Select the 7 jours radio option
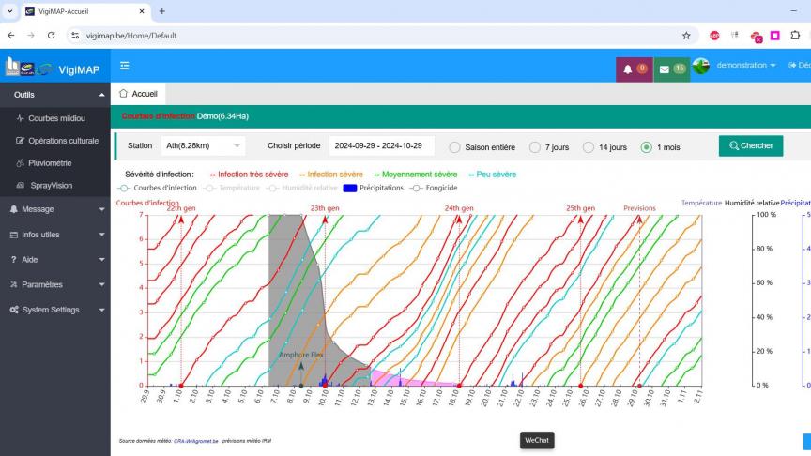811x456 pixels. point(535,147)
